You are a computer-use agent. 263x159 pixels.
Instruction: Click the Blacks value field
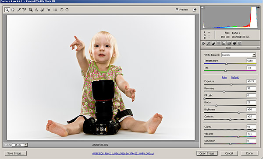coord(251,102)
